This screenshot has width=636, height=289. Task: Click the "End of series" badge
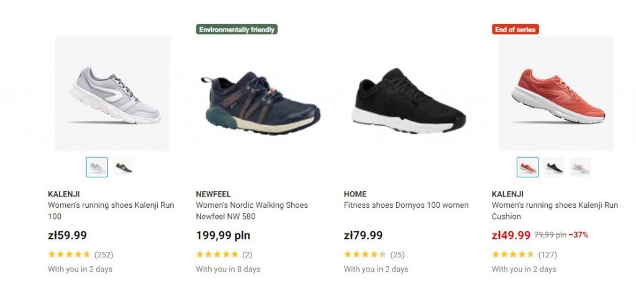point(516,29)
